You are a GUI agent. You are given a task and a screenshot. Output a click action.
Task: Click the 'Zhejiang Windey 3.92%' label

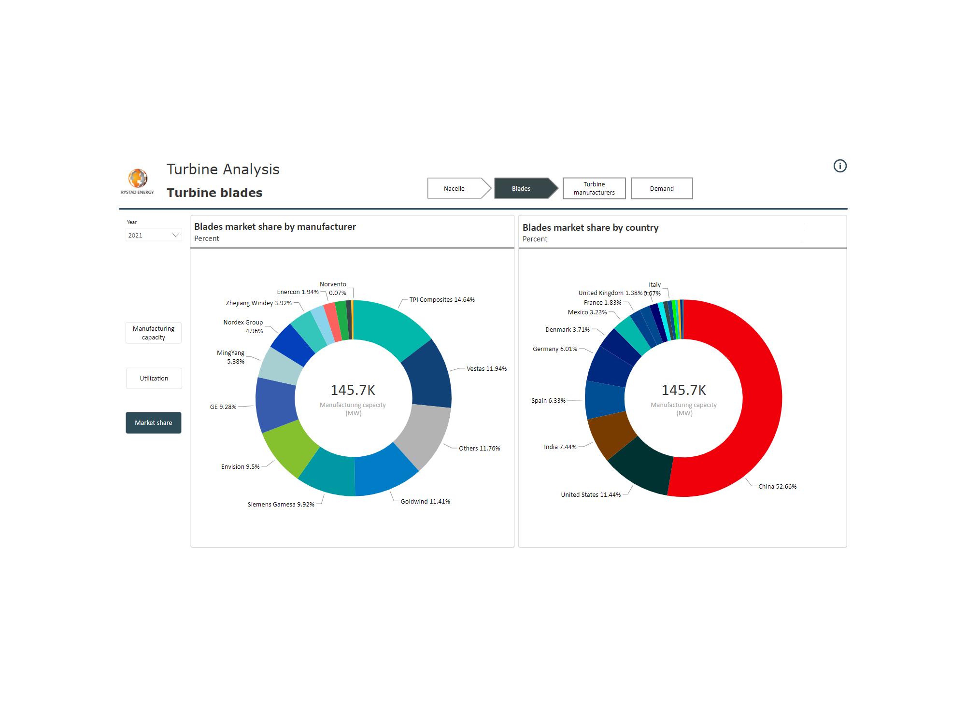point(259,303)
